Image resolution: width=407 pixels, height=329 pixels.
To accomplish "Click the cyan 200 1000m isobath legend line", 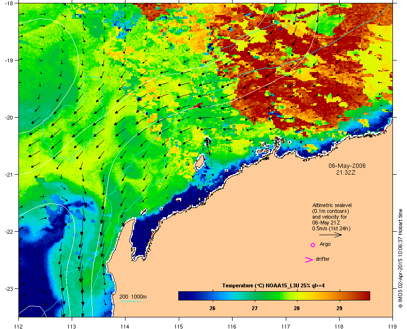I will tap(130, 301).
